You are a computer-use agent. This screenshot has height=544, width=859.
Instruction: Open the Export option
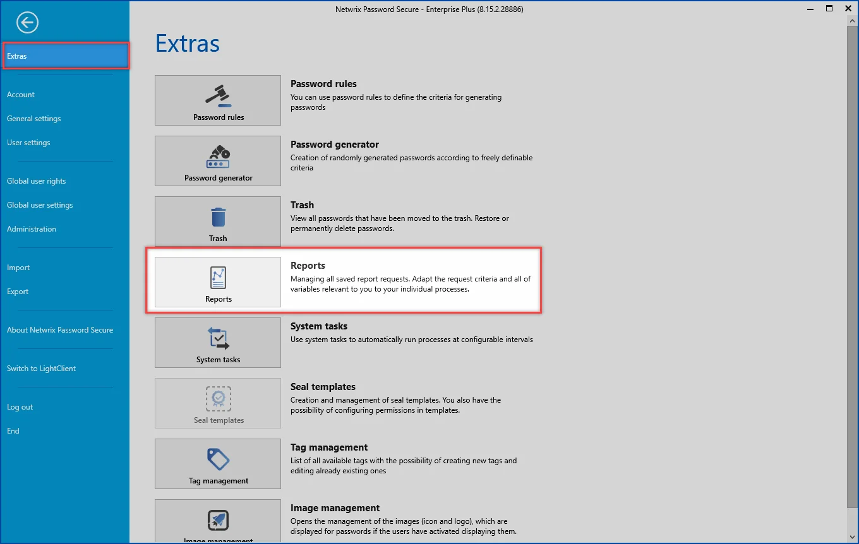18,292
